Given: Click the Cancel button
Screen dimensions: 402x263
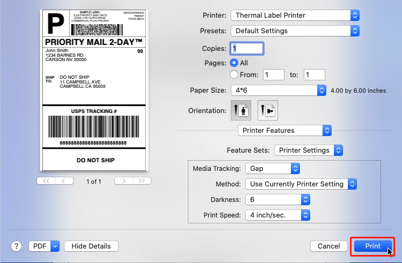Looking at the screenshot, I should click(x=328, y=246).
